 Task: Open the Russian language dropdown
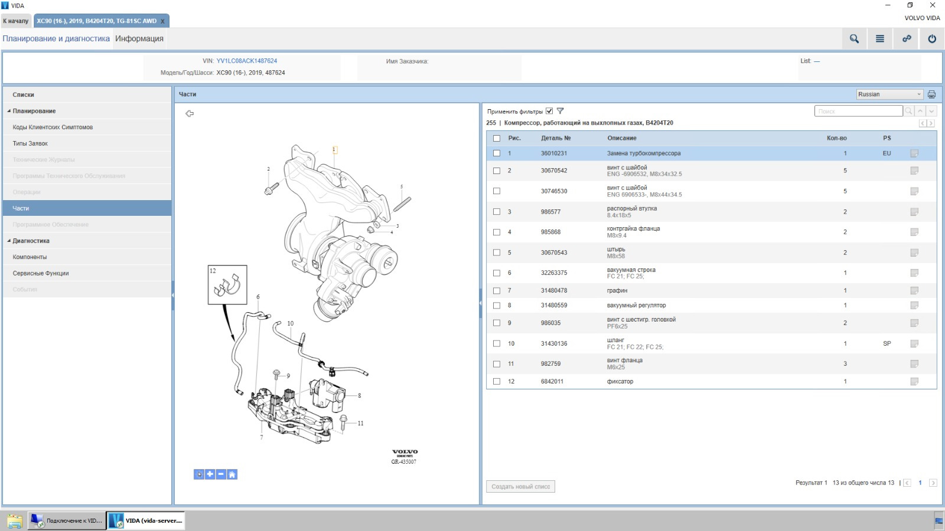(x=889, y=94)
